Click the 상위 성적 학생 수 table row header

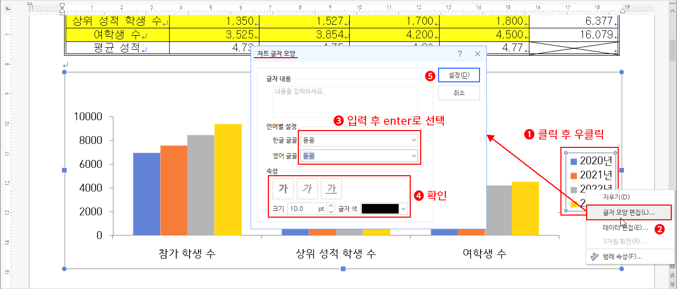117,21
